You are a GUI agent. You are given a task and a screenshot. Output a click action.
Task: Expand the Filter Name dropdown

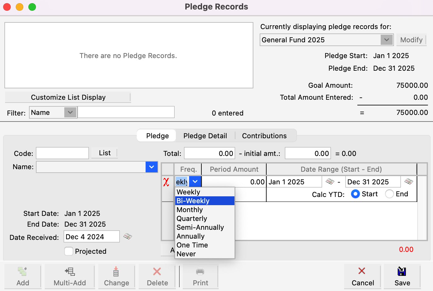click(x=70, y=112)
